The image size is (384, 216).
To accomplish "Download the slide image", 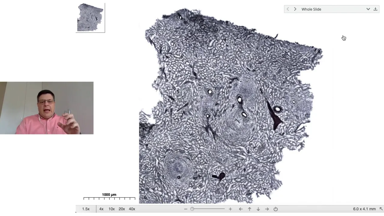I will tap(375, 9).
